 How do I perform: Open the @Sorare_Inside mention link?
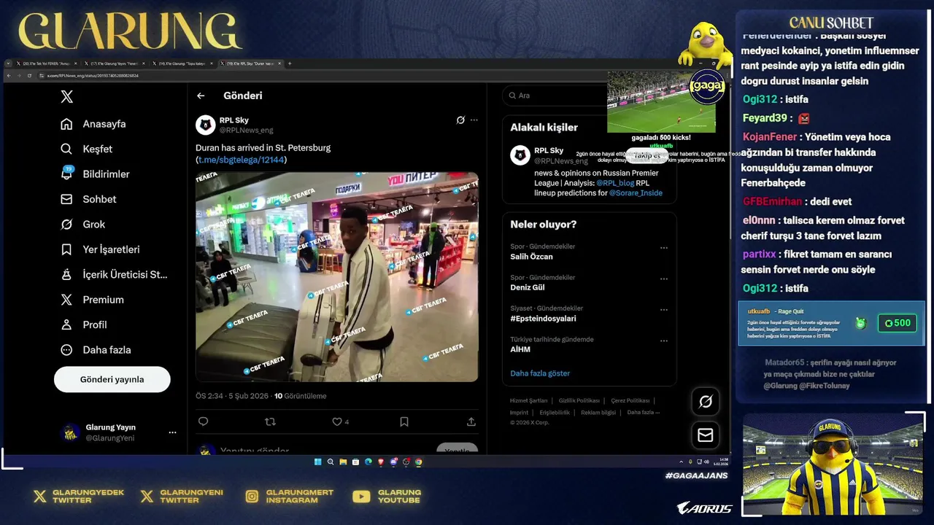(636, 193)
